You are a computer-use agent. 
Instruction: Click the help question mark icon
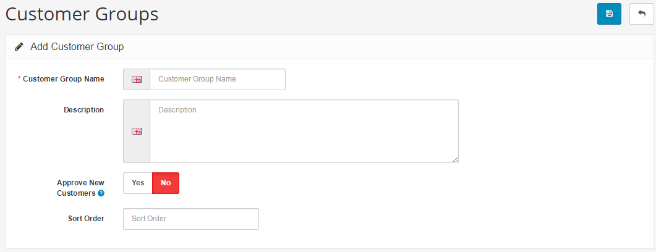click(x=101, y=193)
